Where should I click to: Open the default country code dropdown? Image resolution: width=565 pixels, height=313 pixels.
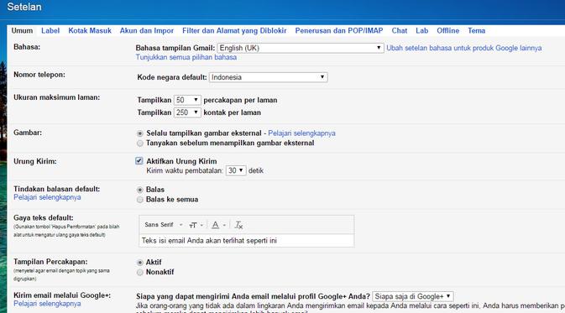pyautogui.click(x=268, y=77)
